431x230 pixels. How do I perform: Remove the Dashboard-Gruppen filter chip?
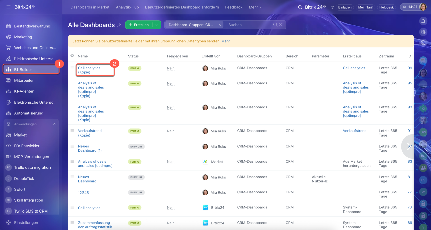pos(220,25)
